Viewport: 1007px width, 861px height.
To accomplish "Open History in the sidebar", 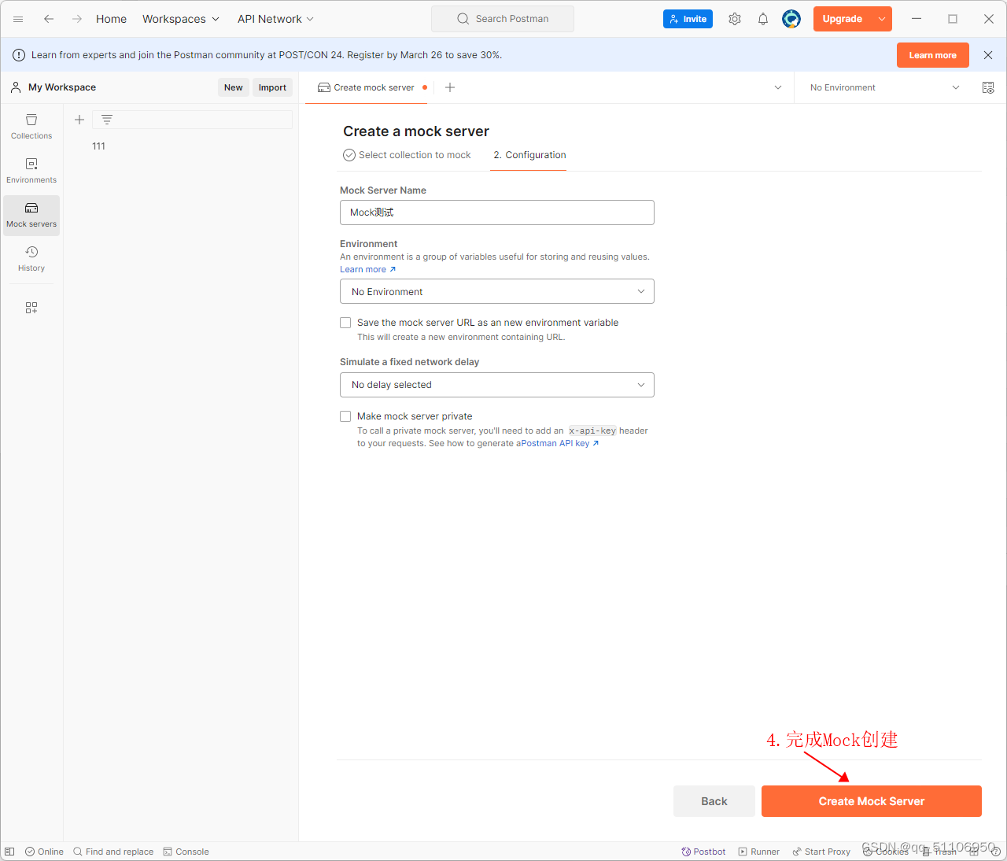I will pos(31,259).
